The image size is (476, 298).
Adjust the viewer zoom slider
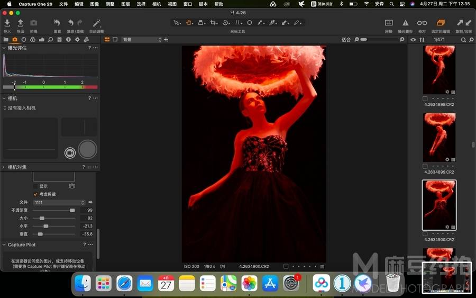coord(379,40)
